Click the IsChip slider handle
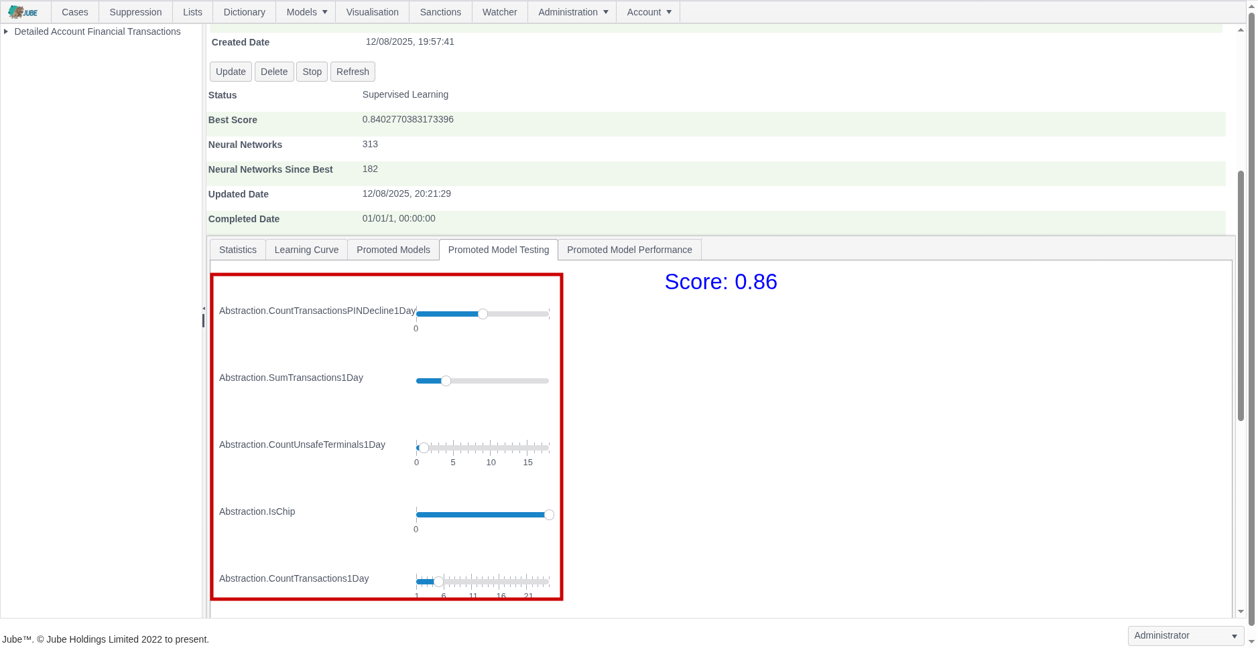Image resolution: width=1258 pixels, height=648 pixels. tap(549, 515)
